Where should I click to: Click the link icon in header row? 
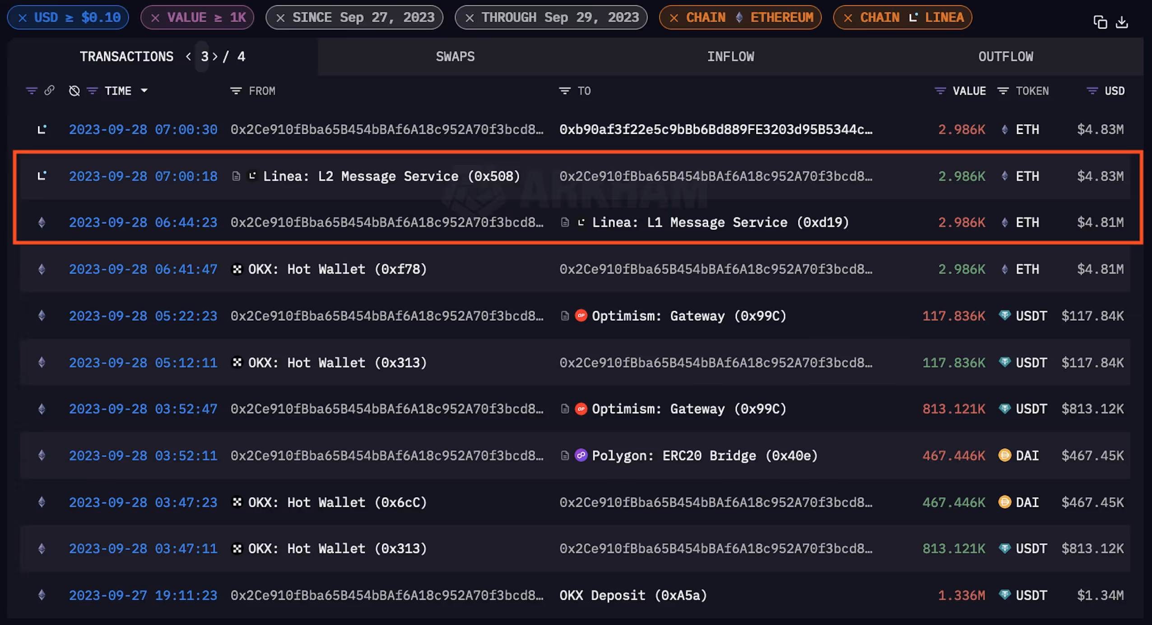(49, 91)
